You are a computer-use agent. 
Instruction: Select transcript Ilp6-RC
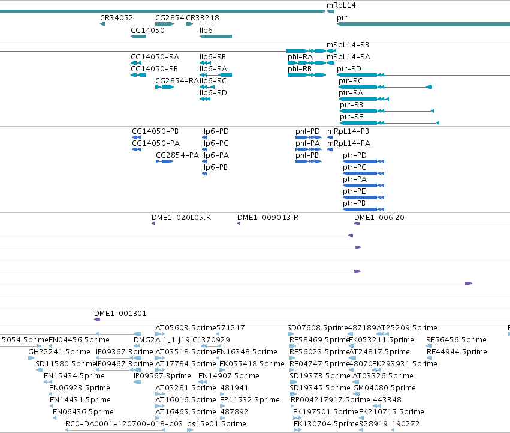coord(207,87)
